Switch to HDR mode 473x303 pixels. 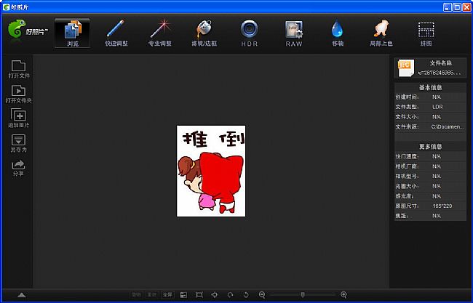tap(250, 32)
